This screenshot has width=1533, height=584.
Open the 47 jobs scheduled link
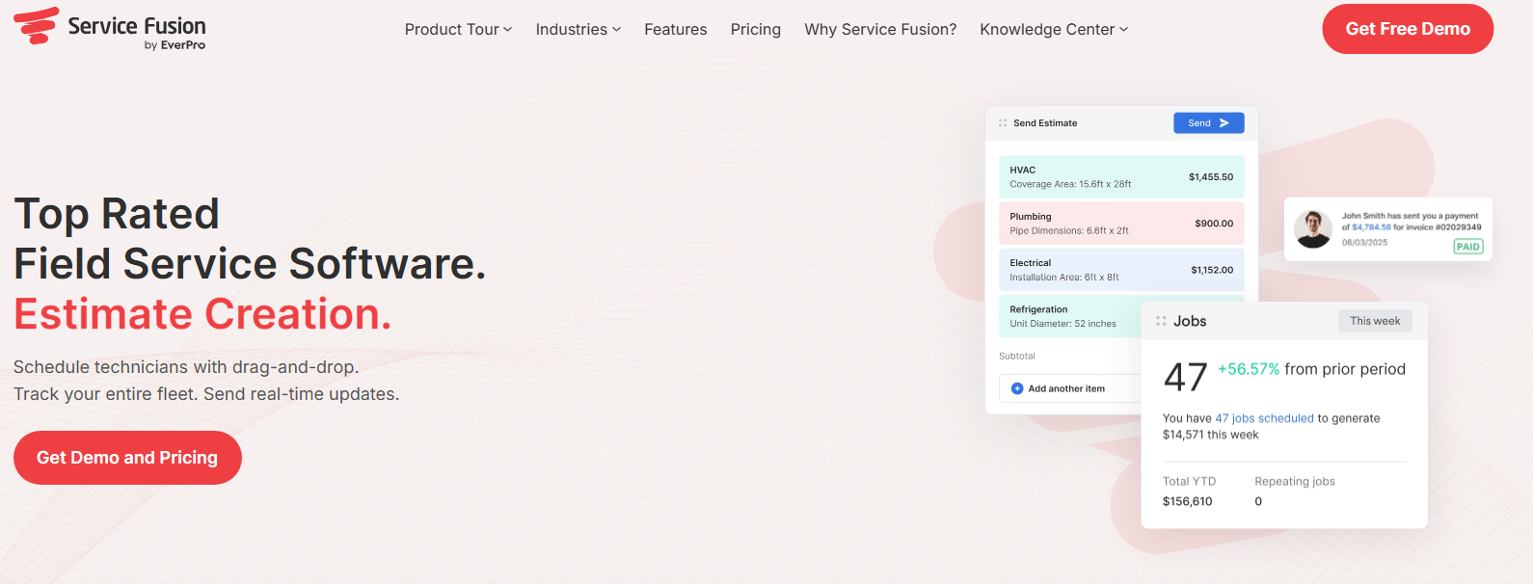[x=1264, y=418]
